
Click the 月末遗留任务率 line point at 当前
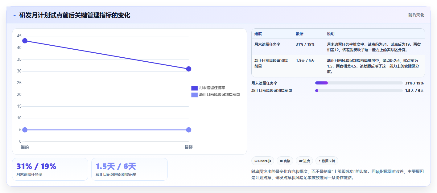point(25,41)
